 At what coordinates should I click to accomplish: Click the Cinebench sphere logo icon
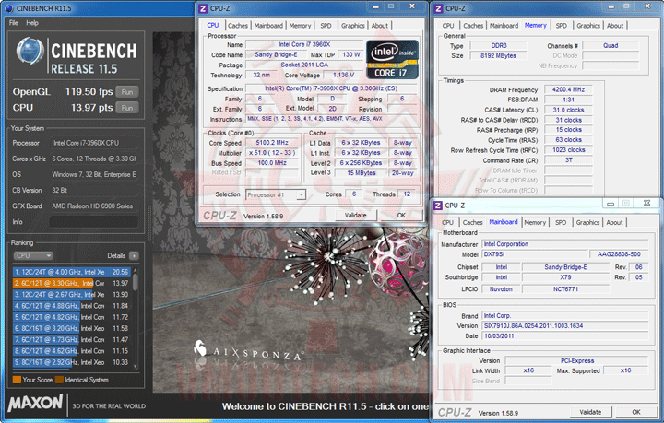(30, 52)
